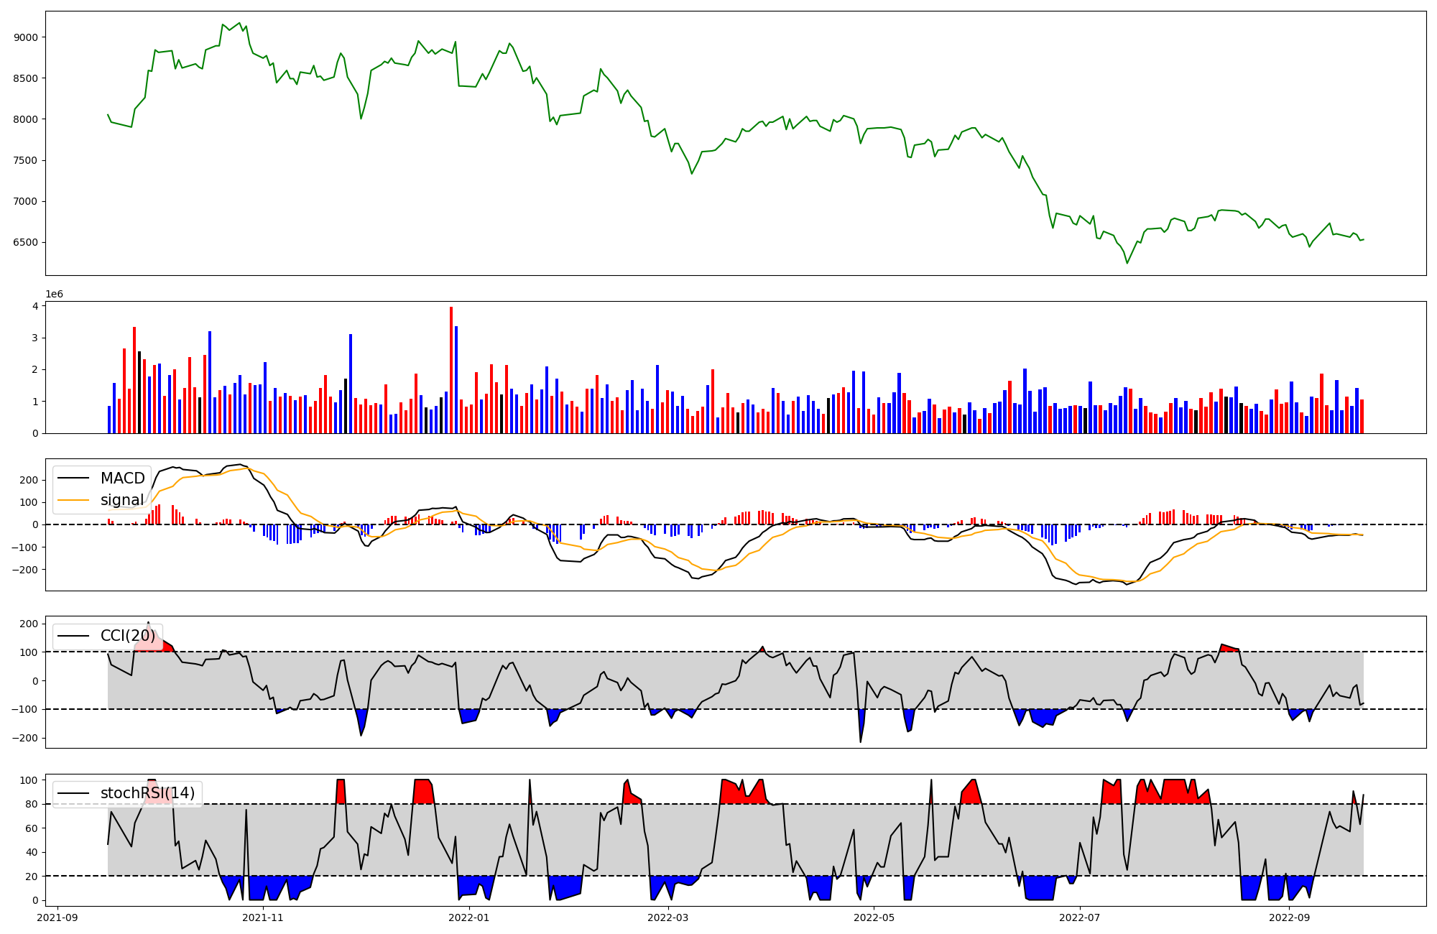
Task: Click the CCI(20) legend label
Action: (x=128, y=636)
